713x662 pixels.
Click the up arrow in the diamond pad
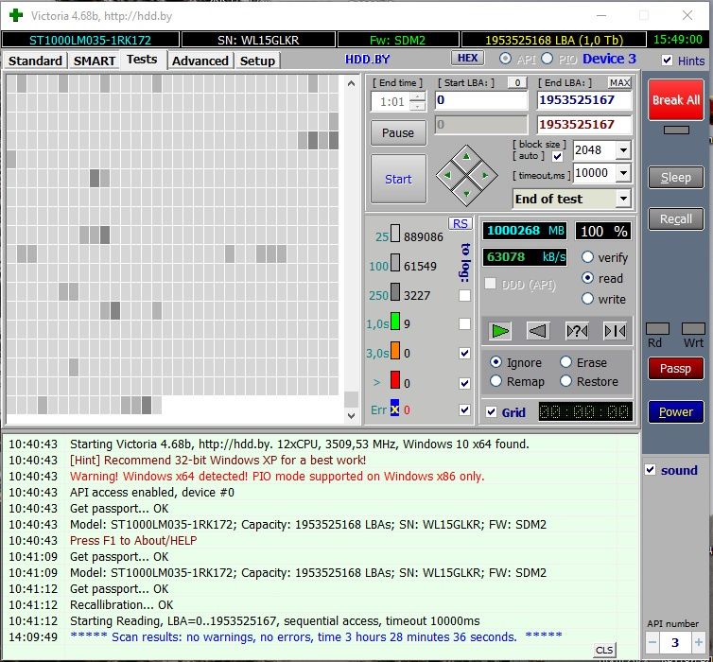coord(465,156)
